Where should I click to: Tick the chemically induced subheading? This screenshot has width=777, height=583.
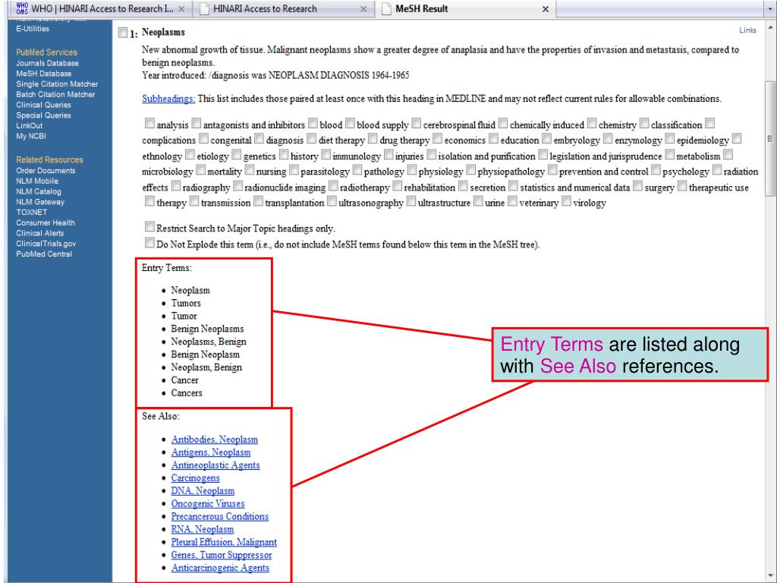pos(503,123)
